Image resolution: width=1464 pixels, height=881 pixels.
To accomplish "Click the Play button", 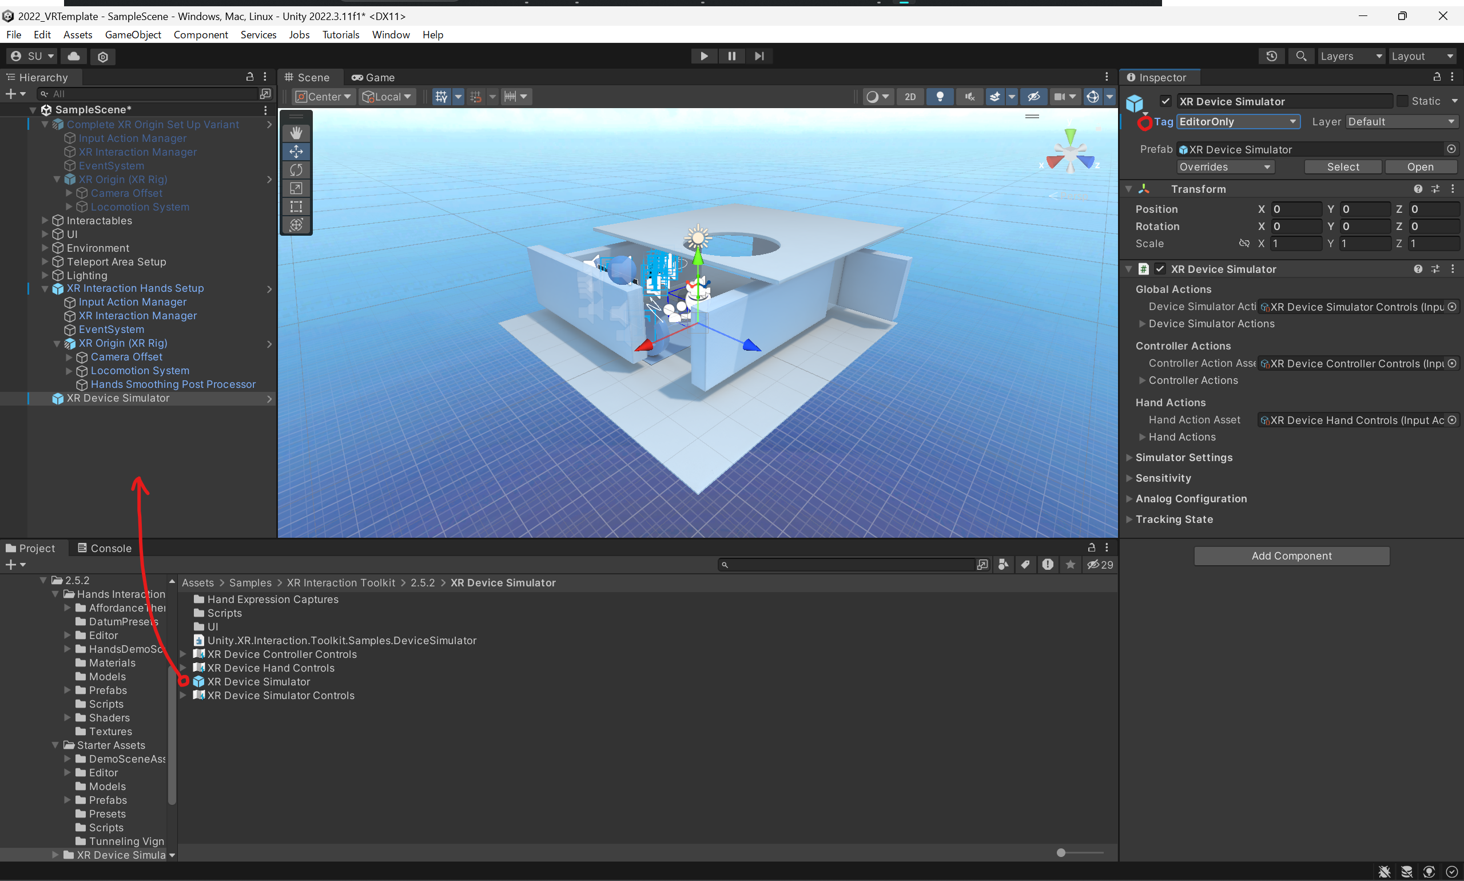I will [x=704, y=56].
